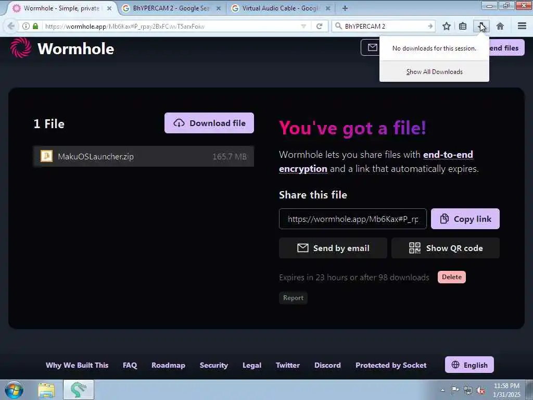Switch to the Virtual Audio Cable tab

pos(281,8)
